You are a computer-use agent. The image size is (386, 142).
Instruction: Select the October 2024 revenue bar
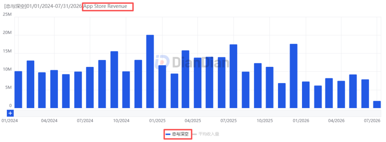(x=126, y=90)
